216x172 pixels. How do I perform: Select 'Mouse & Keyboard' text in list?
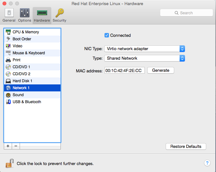click(29, 53)
